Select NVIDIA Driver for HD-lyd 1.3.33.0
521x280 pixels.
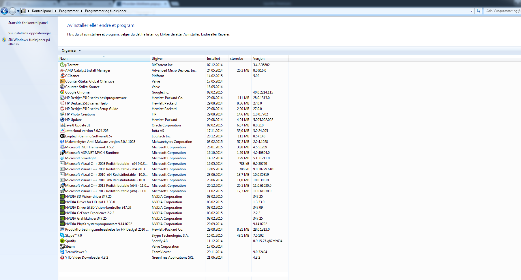click(x=173, y=202)
